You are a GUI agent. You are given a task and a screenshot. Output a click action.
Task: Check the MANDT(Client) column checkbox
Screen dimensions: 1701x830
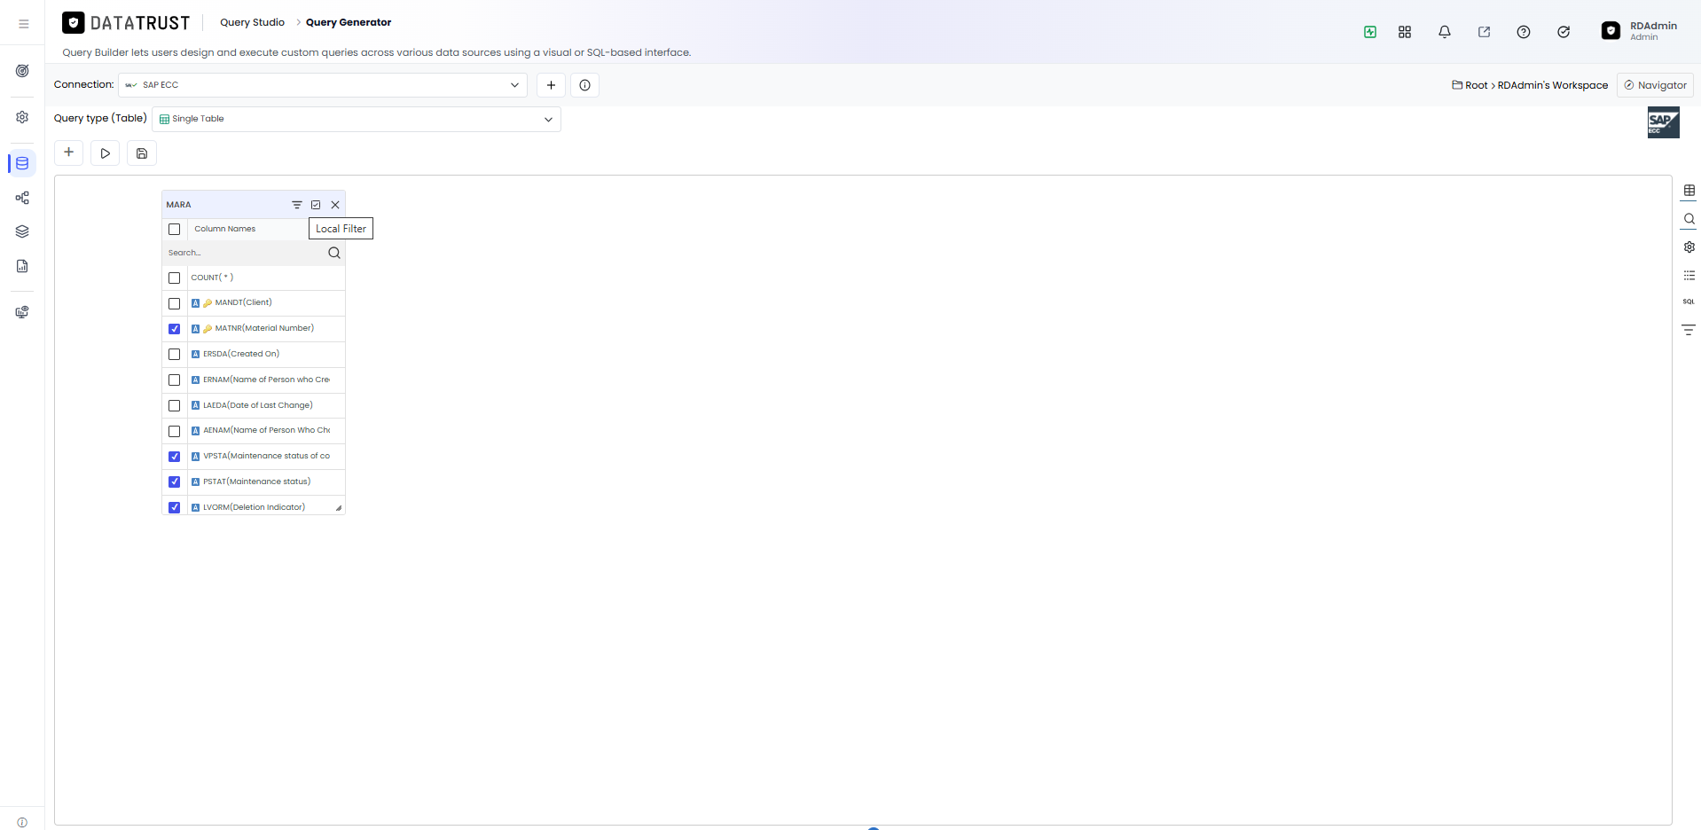pyautogui.click(x=175, y=303)
